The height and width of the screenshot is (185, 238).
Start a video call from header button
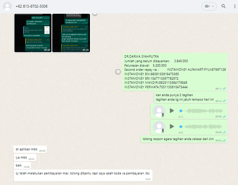coord(207,6)
